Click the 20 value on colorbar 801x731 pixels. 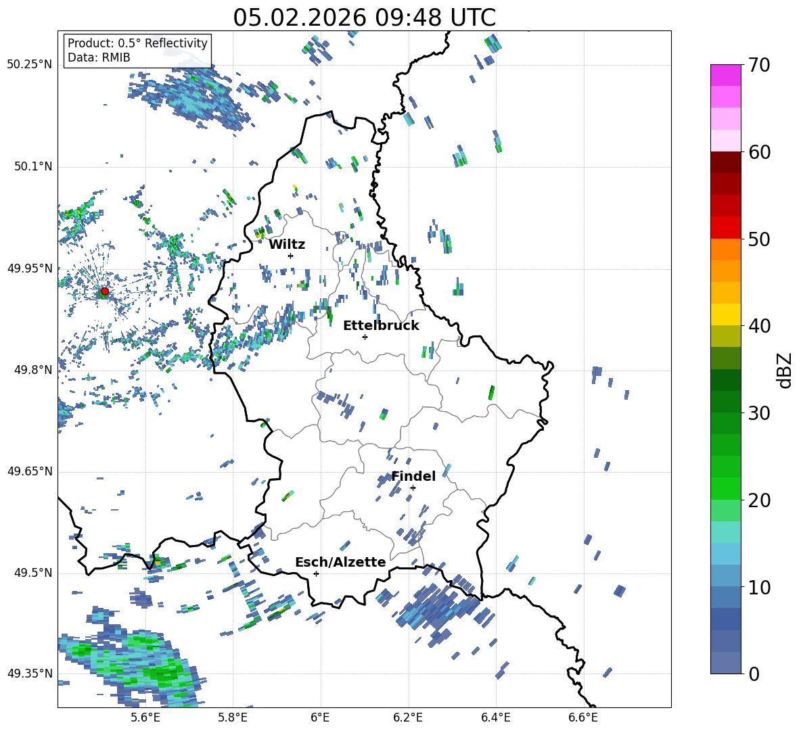(x=758, y=500)
